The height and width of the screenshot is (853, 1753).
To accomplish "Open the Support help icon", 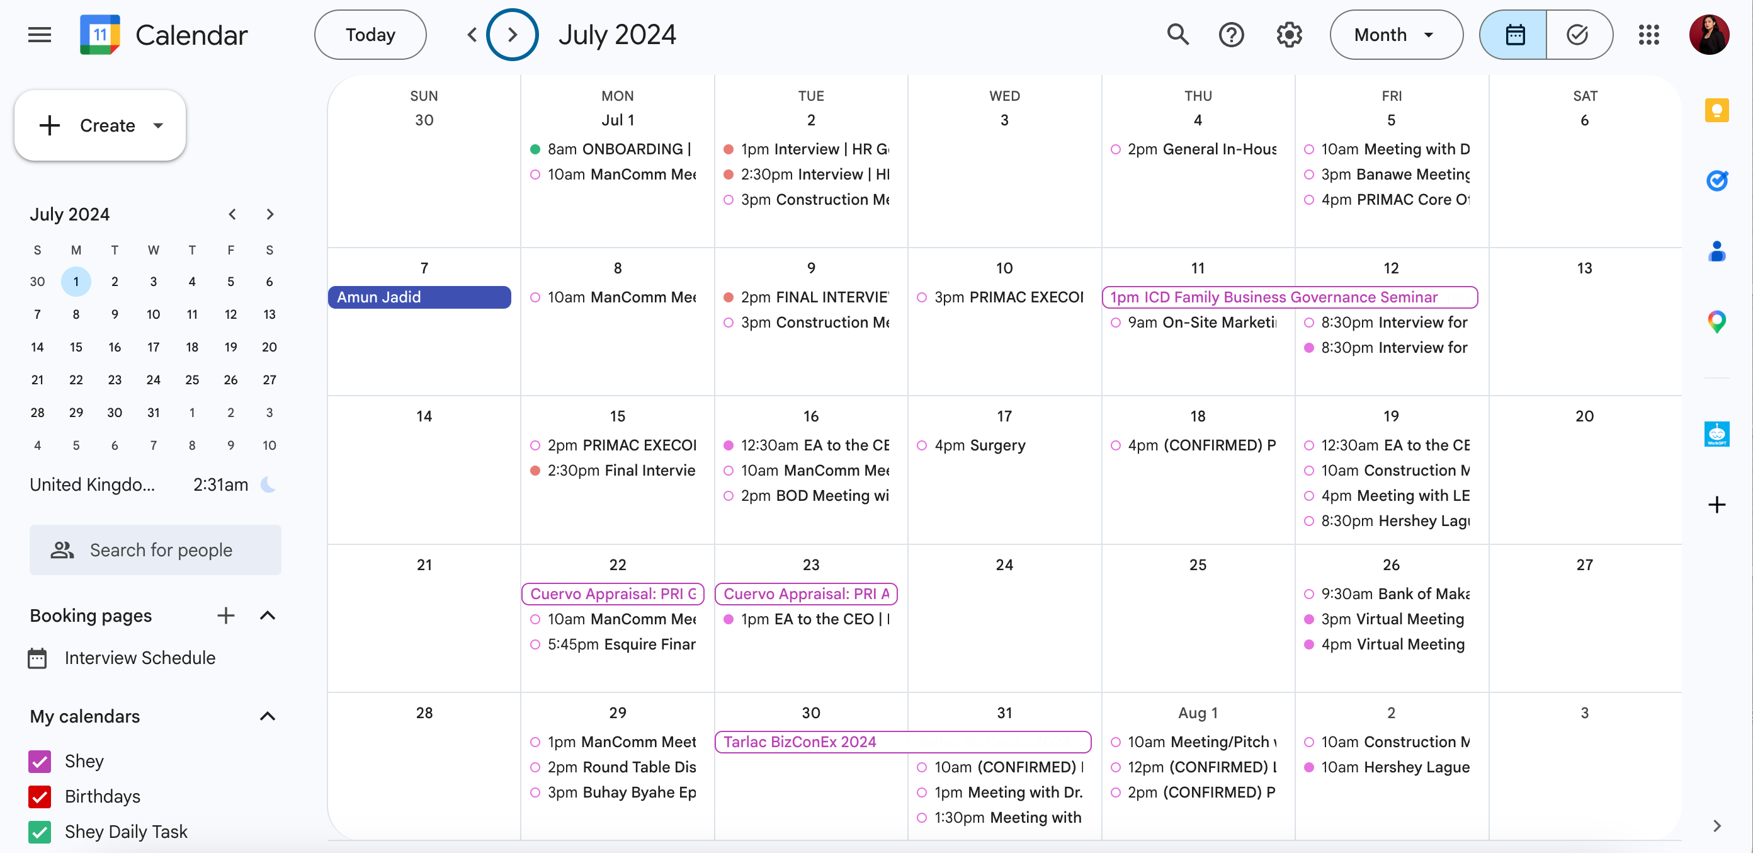I will [1231, 35].
